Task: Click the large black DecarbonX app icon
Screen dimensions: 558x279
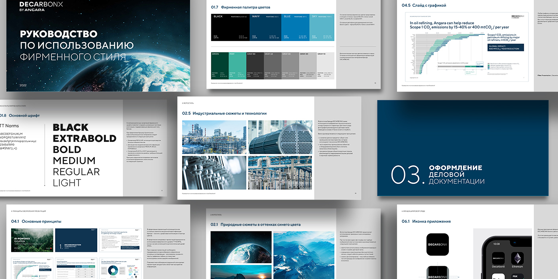Action: pyautogui.click(x=438, y=244)
